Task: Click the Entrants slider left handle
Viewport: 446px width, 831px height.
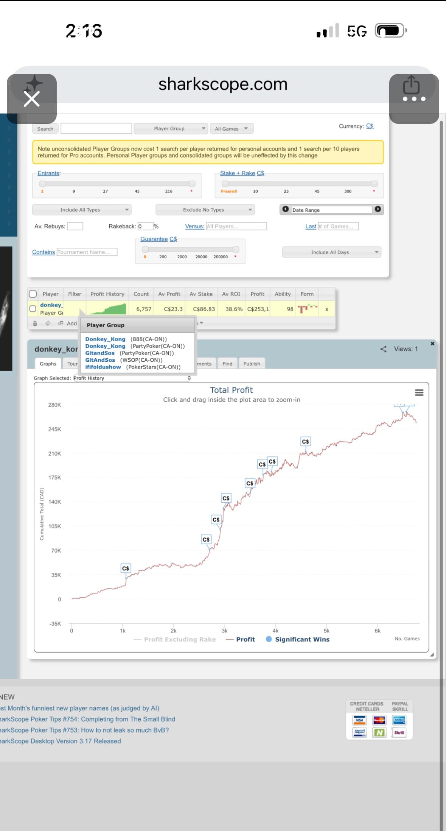Action: pyautogui.click(x=43, y=184)
